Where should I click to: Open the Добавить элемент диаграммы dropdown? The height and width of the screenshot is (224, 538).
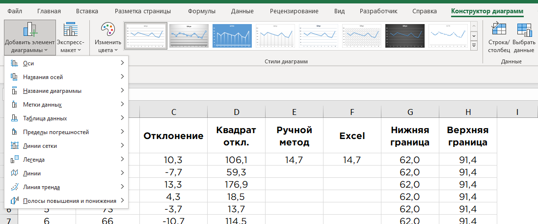pyautogui.click(x=30, y=37)
